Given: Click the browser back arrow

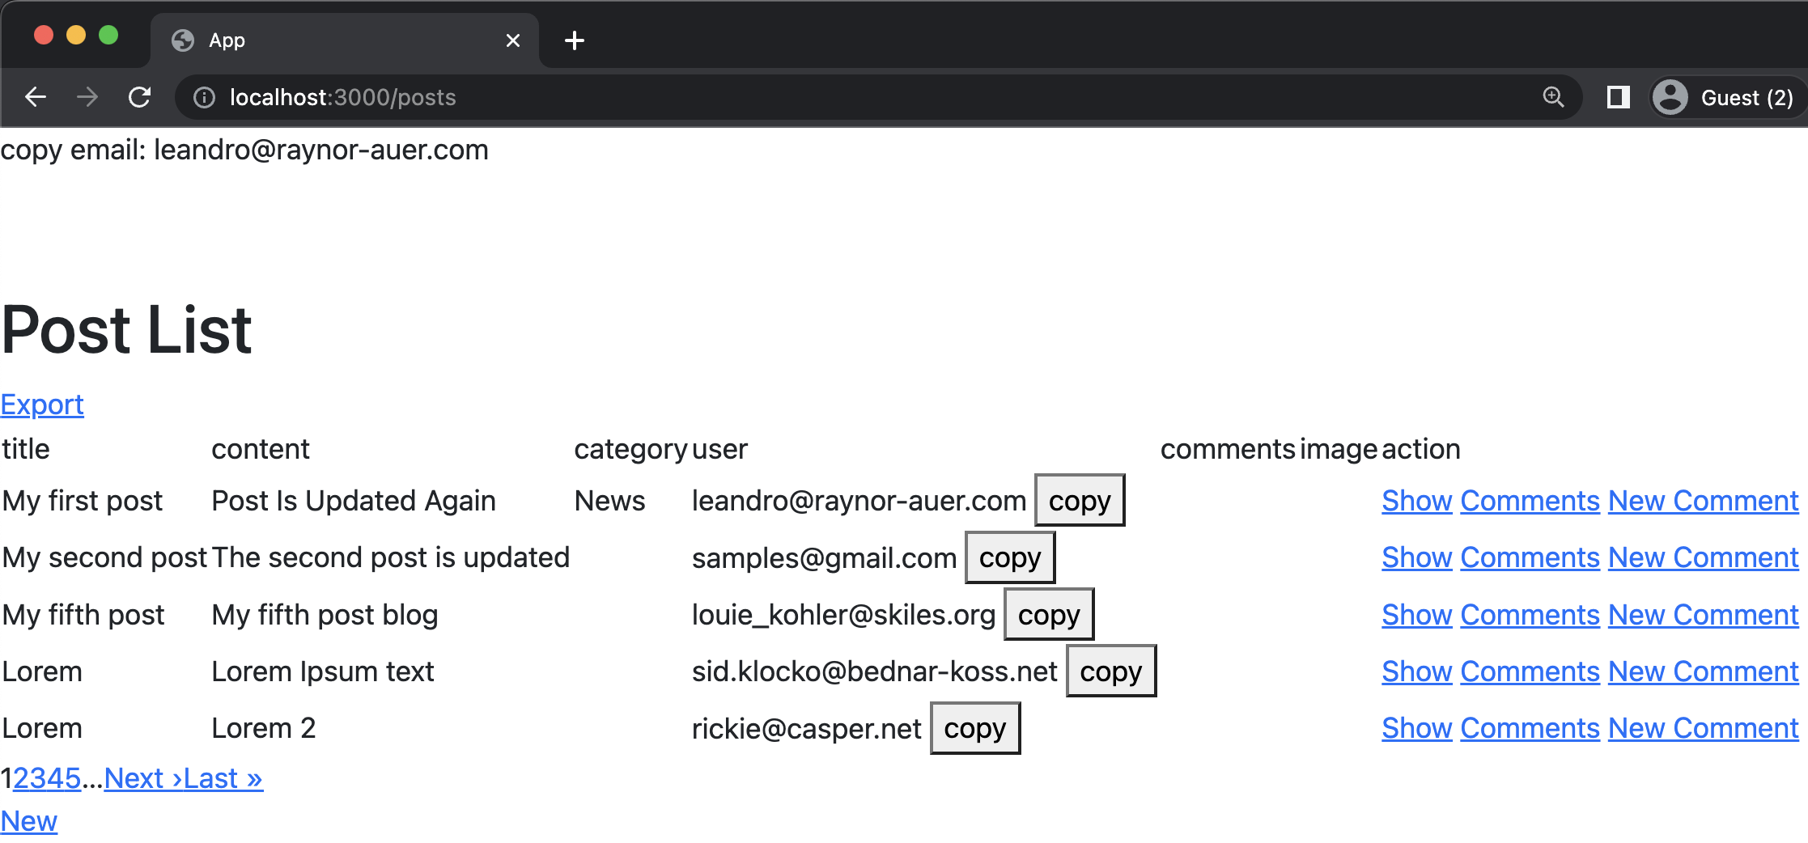Looking at the screenshot, I should click(36, 98).
